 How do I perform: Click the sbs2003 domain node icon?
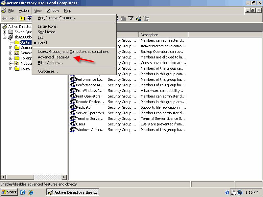coord(11,37)
